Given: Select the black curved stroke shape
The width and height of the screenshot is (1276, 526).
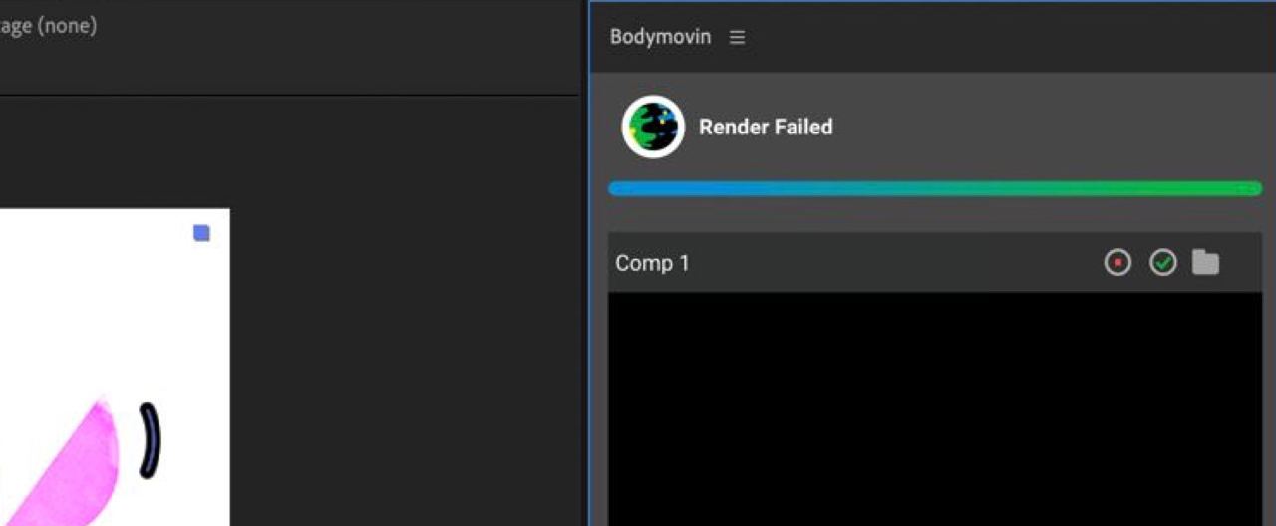Looking at the screenshot, I should [x=150, y=440].
